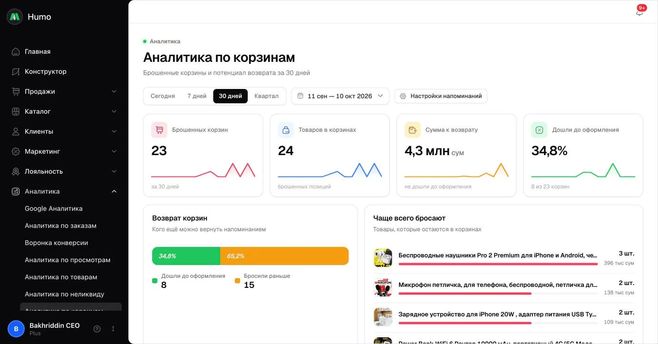Image resolution: width=658 pixels, height=344 pixels.
Task: Click the bag icon on Товаров в корзинах card
Action: pos(286,130)
